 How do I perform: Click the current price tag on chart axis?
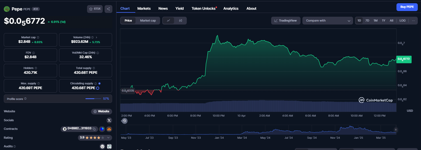point(404,59)
